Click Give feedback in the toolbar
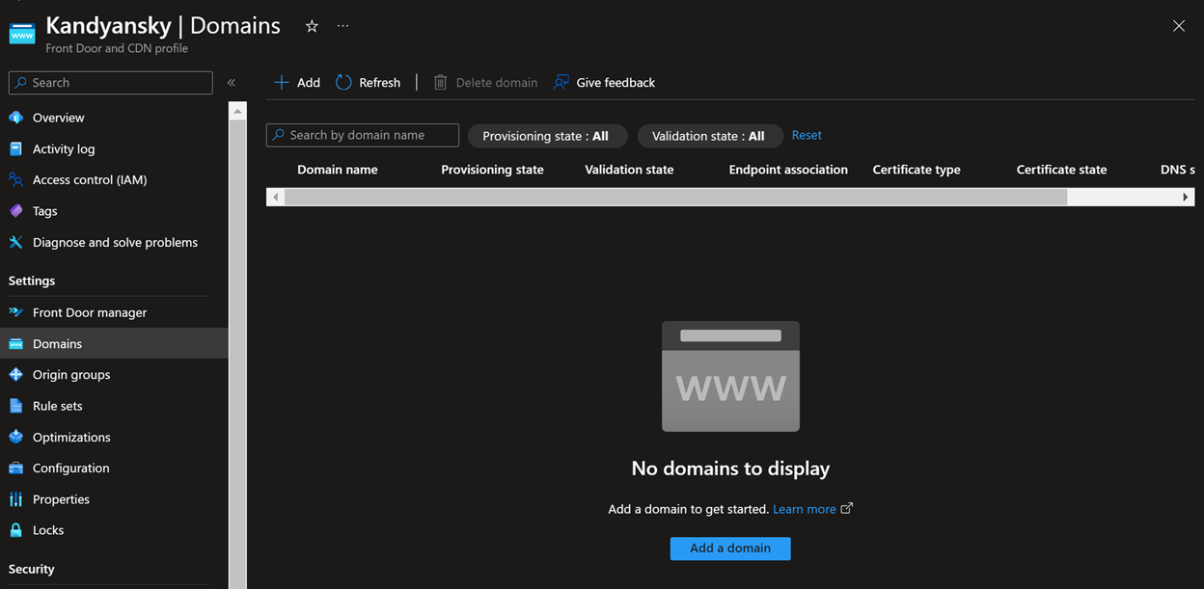The image size is (1204, 589). click(x=604, y=83)
